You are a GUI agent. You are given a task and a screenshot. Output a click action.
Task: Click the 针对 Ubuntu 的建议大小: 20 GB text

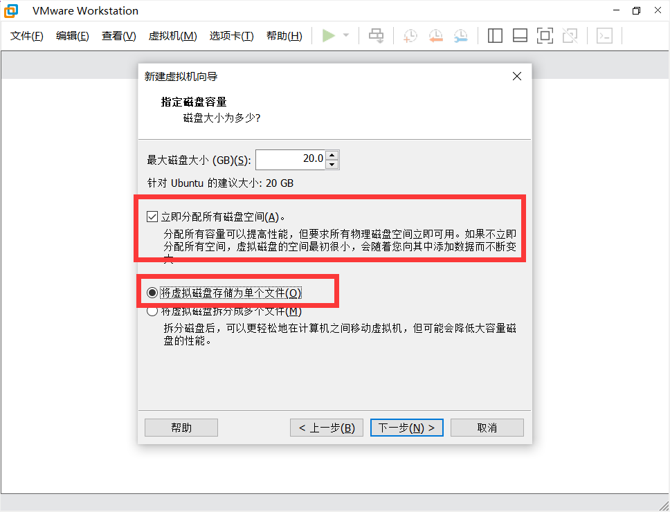pos(220,183)
